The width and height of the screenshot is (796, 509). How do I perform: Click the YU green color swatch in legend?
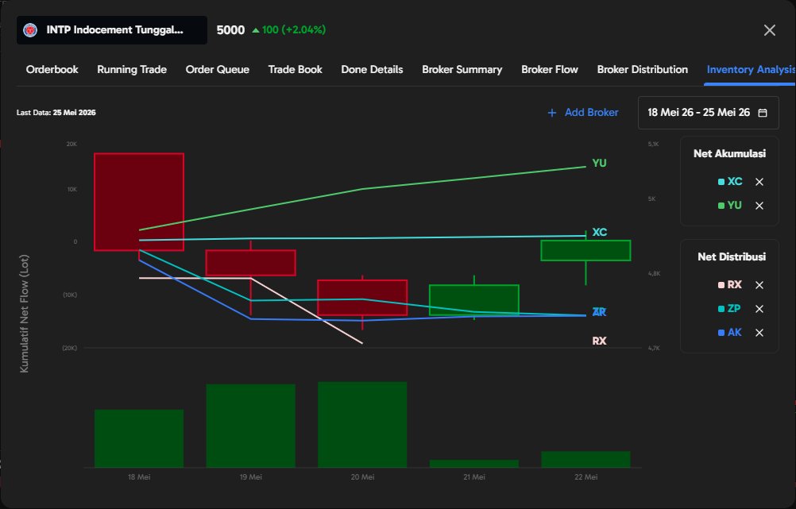point(721,206)
